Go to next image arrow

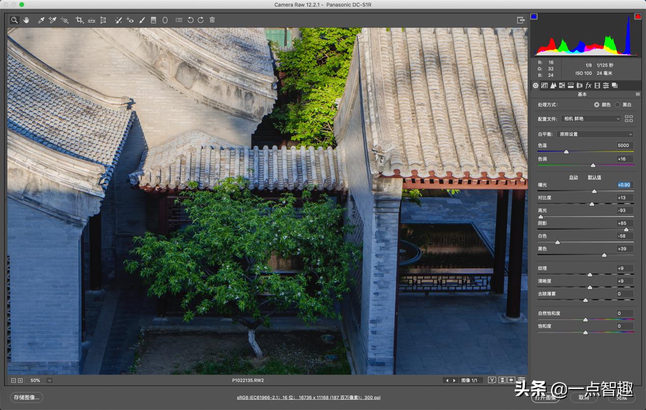coord(454,380)
